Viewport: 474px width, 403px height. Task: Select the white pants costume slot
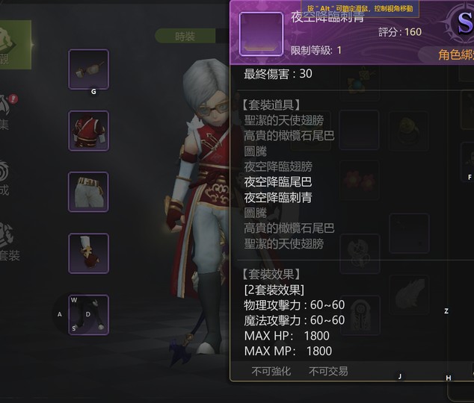[88, 192]
